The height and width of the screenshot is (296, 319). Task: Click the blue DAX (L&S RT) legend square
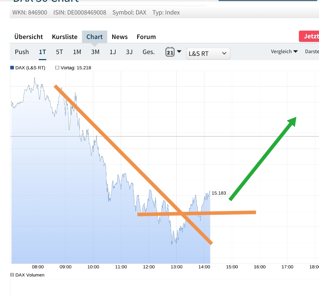point(12,68)
